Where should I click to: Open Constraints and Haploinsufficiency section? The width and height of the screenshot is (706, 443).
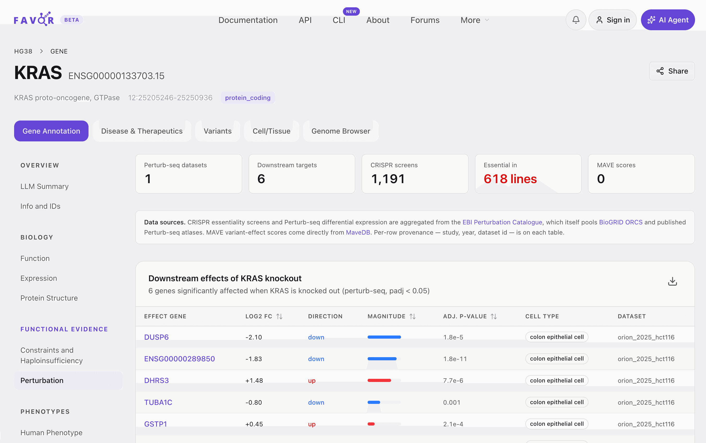[52, 355]
